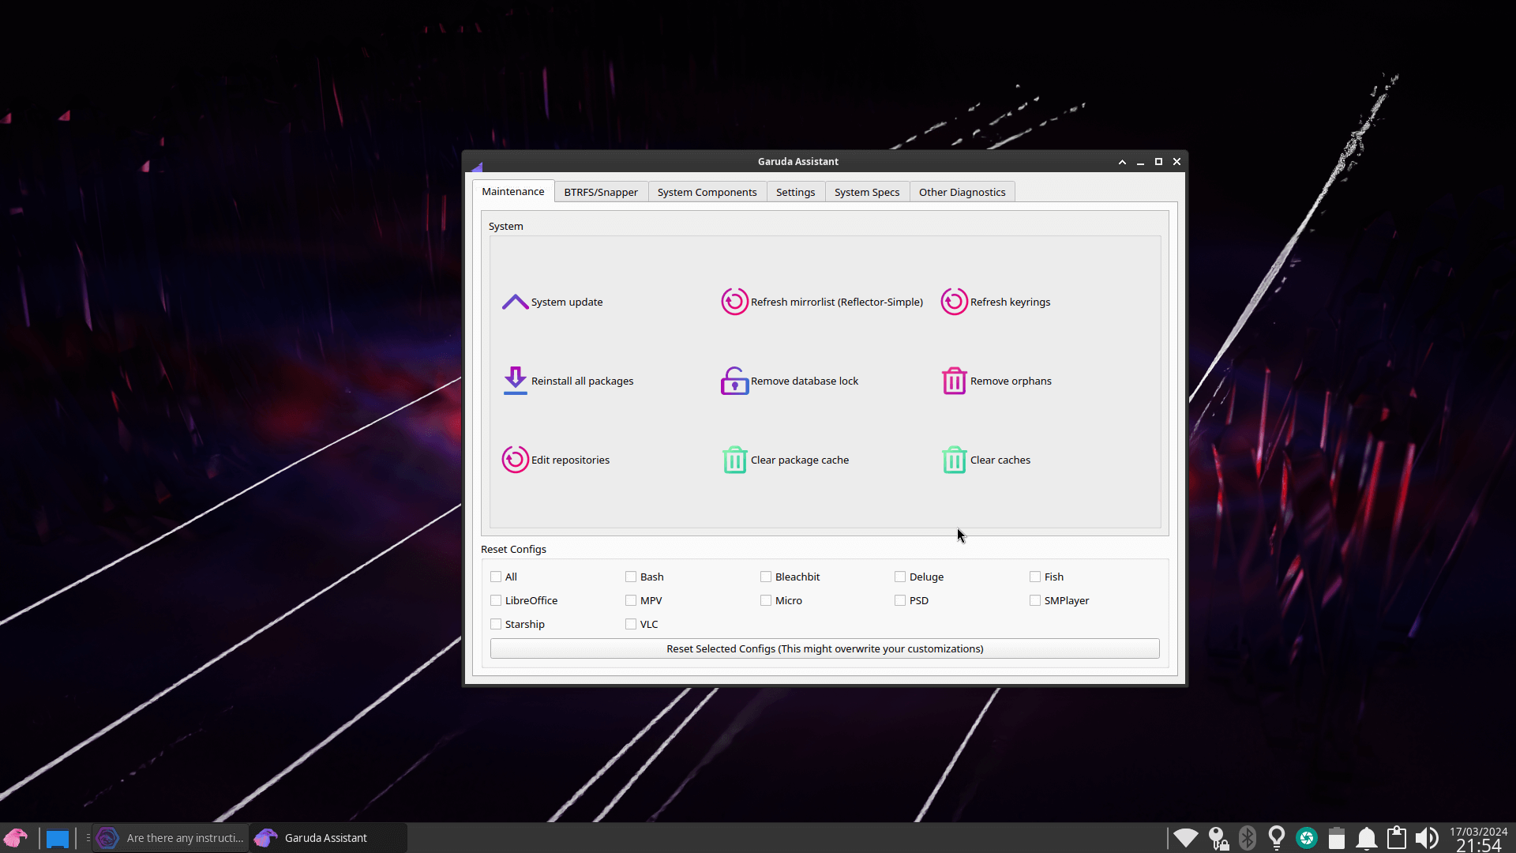Screen dimensions: 1516x853
Task: Click the Refresh keyrings icon
Action: pos(954,302)
